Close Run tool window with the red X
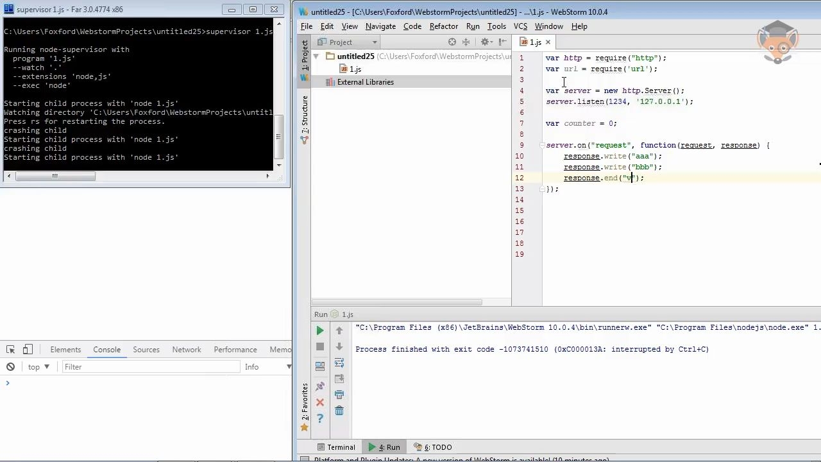Viewport: 821px width, 462px height. [x=320, y=402]
